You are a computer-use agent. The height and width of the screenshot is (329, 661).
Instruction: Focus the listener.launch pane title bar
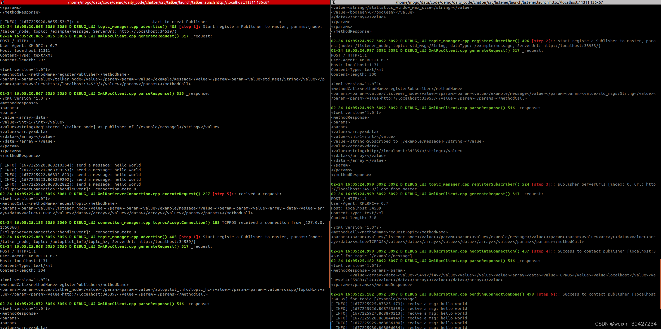point(499,2)
